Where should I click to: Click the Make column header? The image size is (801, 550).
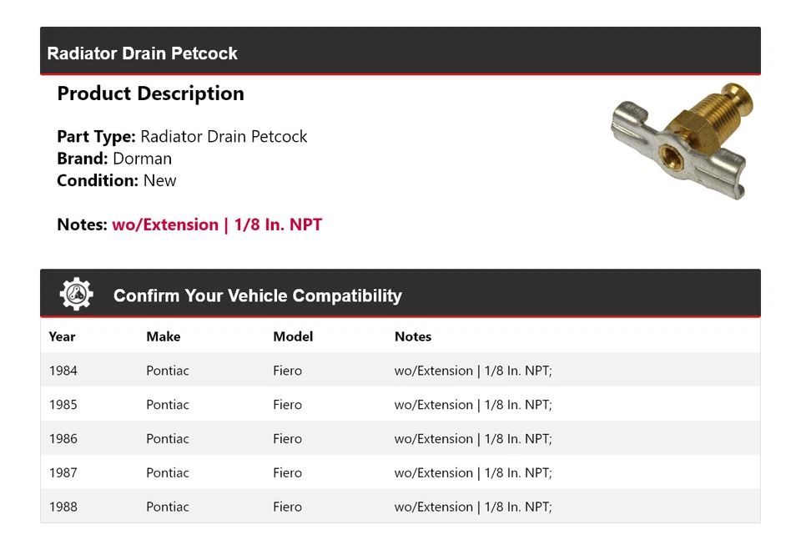click(163, 336)
